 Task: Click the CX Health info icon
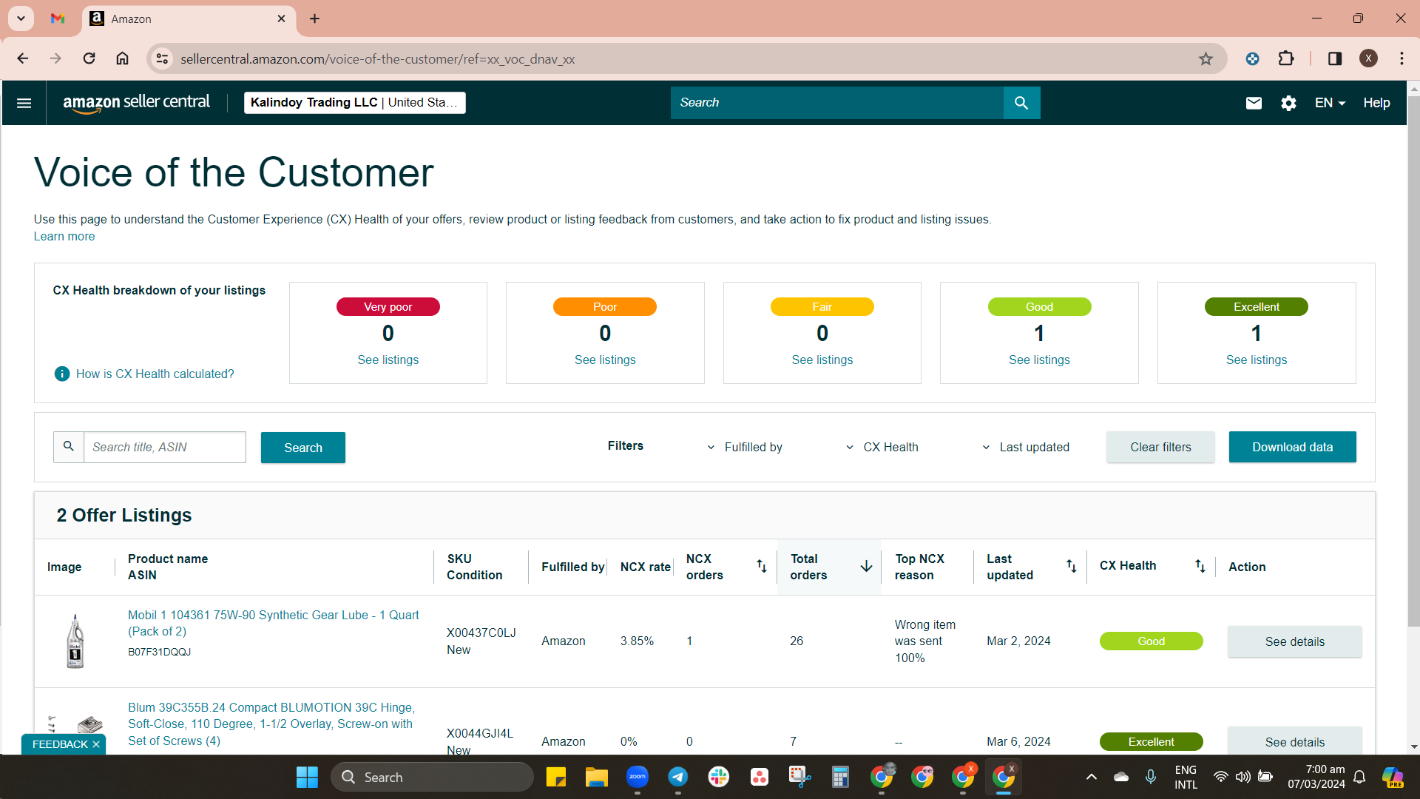click(62, 374)
